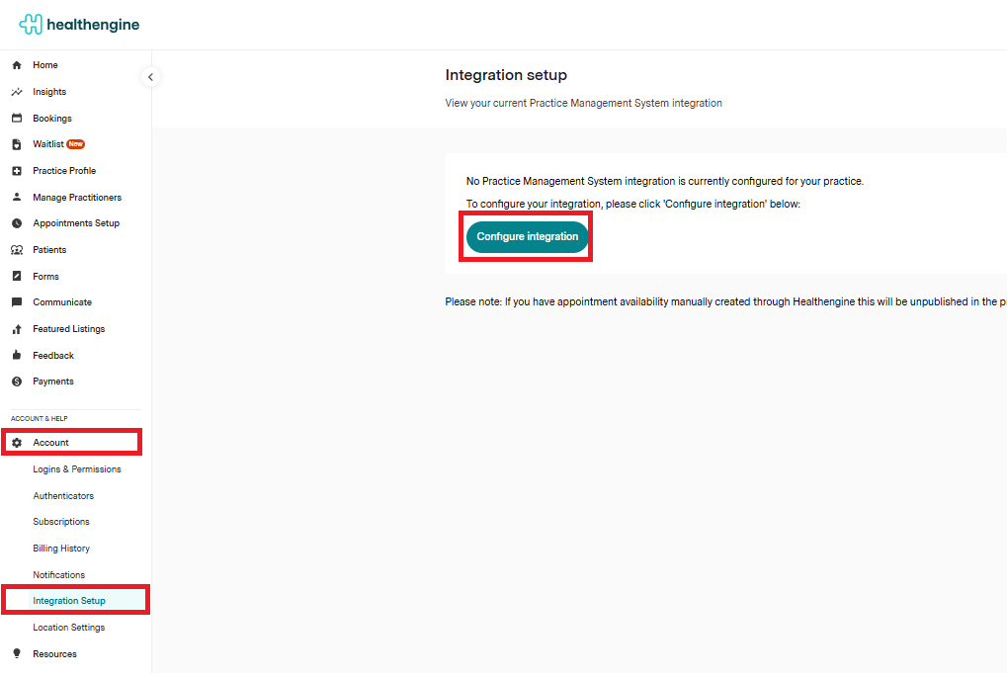
Task: Select the Integration Setup sidebar item
Action: (x=69, y=601)
